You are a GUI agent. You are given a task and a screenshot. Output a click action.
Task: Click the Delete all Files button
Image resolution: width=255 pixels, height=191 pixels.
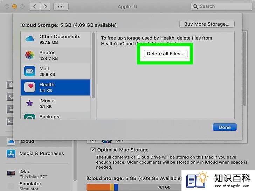tap(166, 54)
